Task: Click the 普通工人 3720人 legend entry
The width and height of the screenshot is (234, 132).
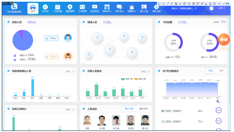Action: [x=25, y=59]
